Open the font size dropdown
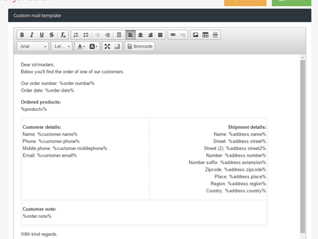Screen dimensions: 318x239 [x=62, y=46]
